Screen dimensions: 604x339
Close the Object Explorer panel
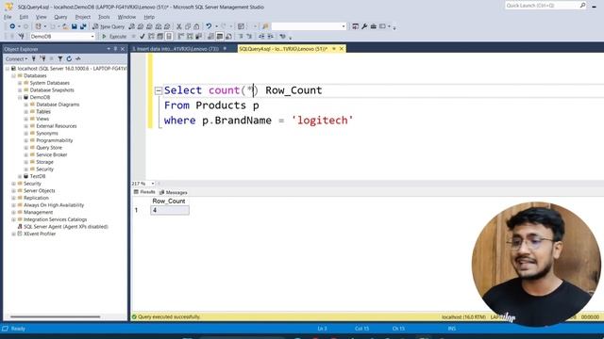click(123, 49)
